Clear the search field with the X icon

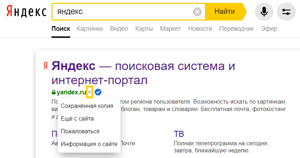click(x=197, y=12)
